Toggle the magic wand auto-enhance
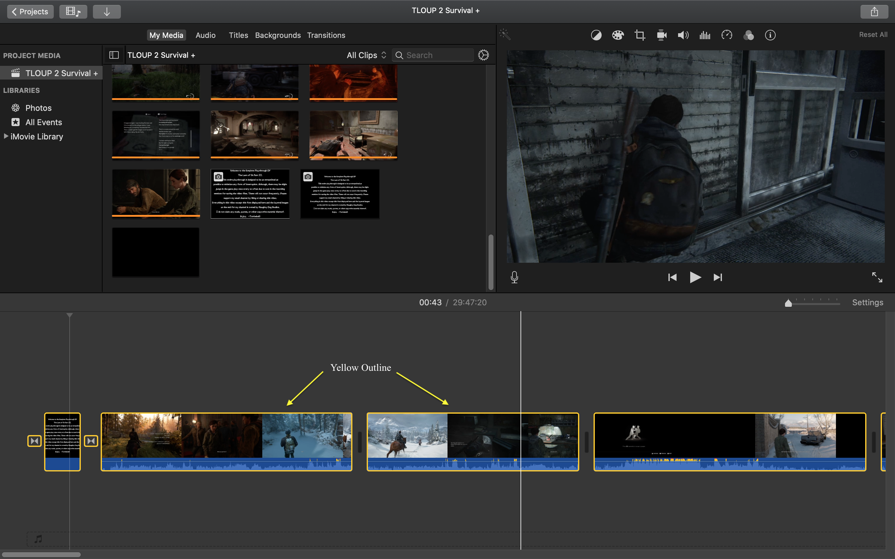The width and height of the screenshot is (895, 559). (x=505, y=34)
